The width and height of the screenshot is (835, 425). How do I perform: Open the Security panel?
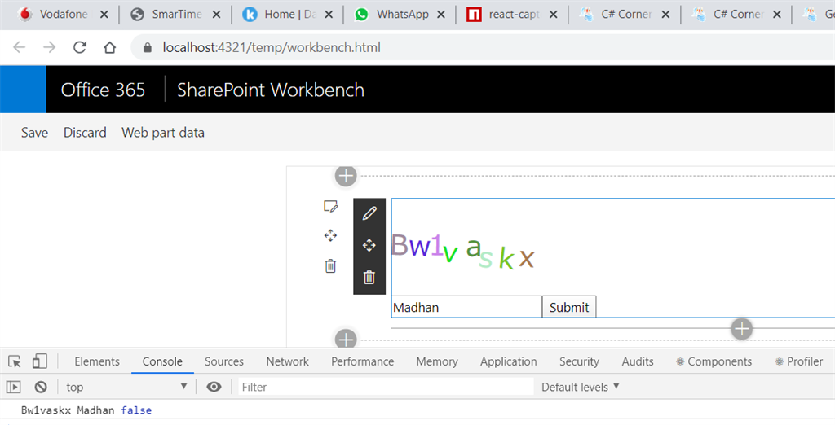(580, 361)
